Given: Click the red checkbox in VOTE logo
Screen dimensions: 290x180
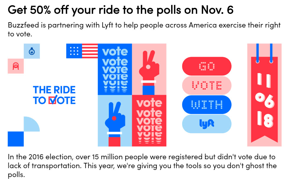Looking at the screenshot, I should click(x=53, y=100).
